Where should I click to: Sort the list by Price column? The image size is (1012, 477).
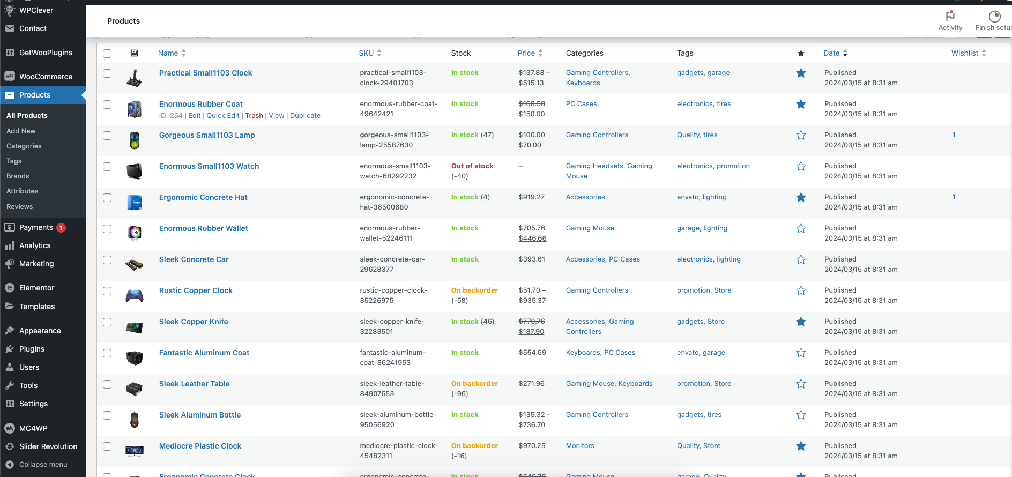(x=526, y=53)
